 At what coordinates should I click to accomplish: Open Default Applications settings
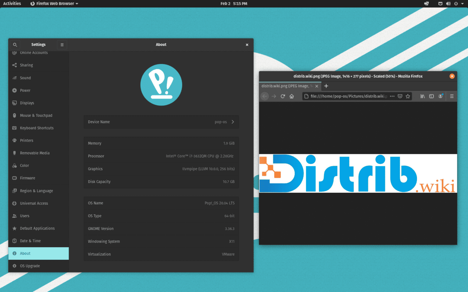click(39, 228)
